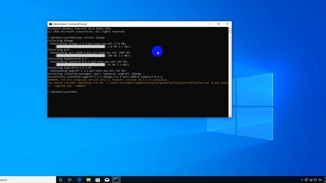Open the volume control in system tray

[320, 180]
